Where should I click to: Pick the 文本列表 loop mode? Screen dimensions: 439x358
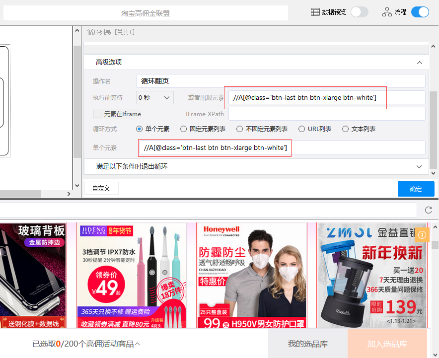tap(345, 129)
